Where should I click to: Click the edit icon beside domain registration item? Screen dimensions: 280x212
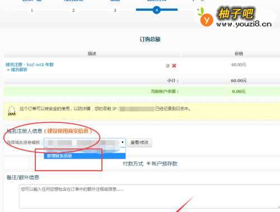click(167, 65)
